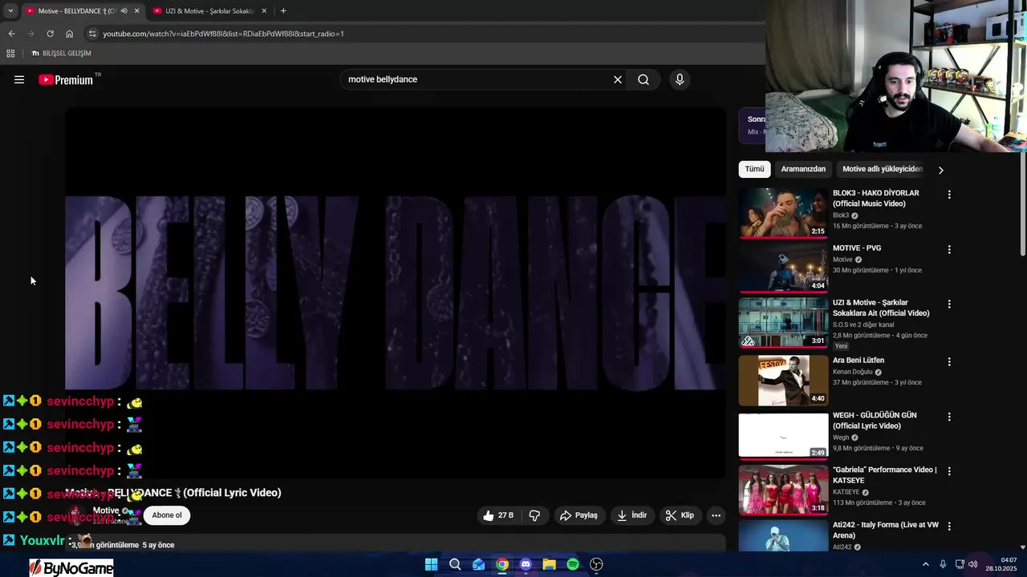Open Windows taskbar search
Screen dimensions: 1027x577
pyautogui.click(x=455, y=564)
